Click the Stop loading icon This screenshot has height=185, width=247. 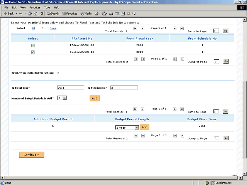pos(30,13)
